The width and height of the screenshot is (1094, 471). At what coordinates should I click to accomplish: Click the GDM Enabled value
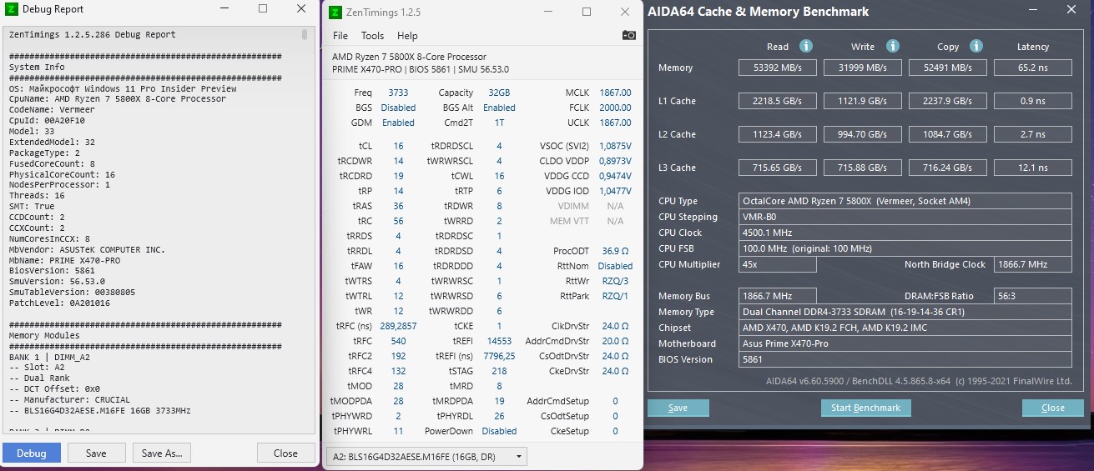(398, 123)
